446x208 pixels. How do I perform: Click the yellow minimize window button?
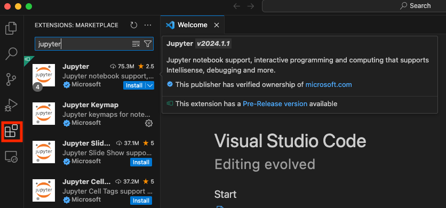coord(18,6)
